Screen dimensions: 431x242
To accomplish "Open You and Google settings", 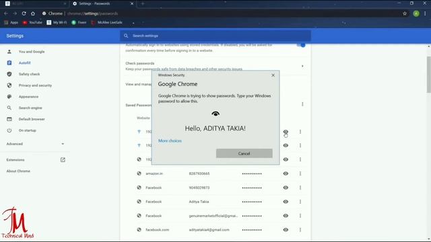I will [32, 52].
